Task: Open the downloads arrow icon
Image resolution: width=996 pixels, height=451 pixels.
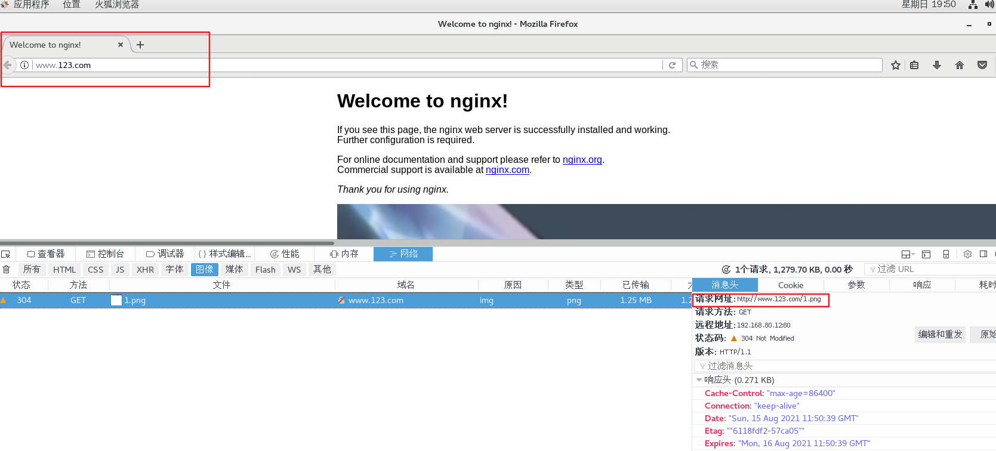Action: [937, 65]
